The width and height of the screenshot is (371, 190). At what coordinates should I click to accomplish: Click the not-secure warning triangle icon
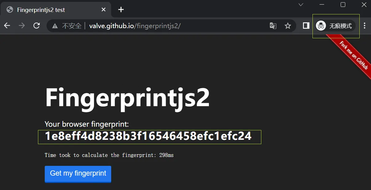[55, 26]
